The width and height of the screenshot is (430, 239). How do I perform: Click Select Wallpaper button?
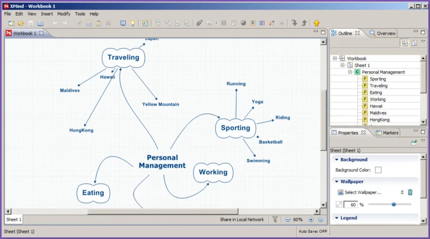(363, 192)
